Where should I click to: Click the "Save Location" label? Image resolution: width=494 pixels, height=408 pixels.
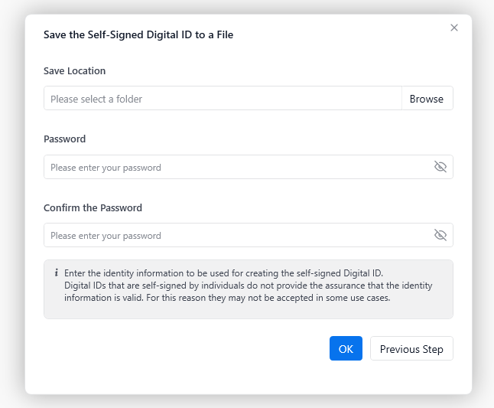[75, 71]
